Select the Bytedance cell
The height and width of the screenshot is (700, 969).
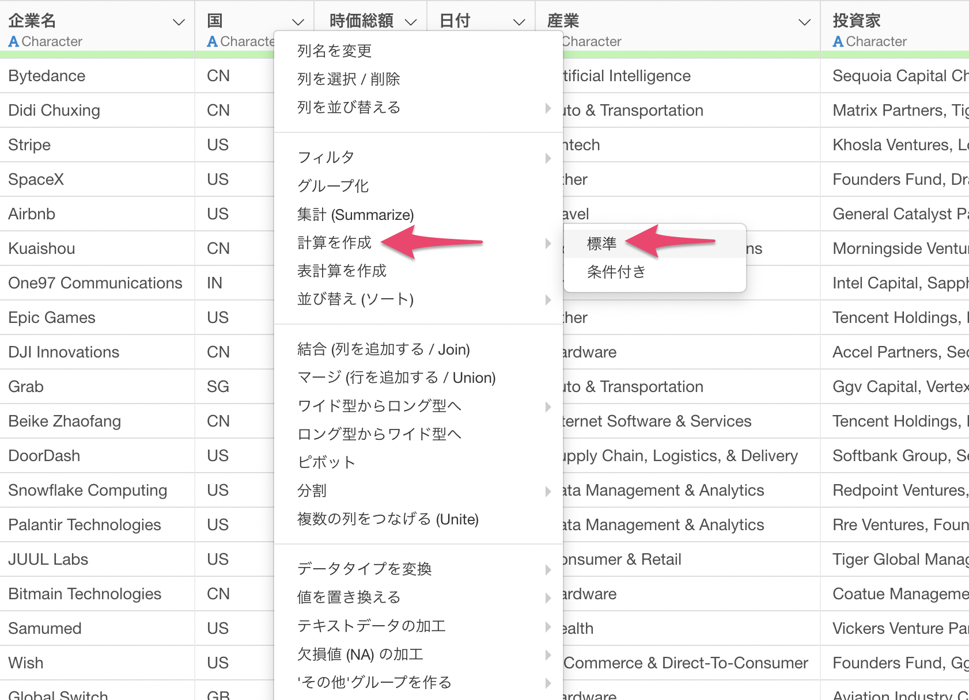point(97,75)
